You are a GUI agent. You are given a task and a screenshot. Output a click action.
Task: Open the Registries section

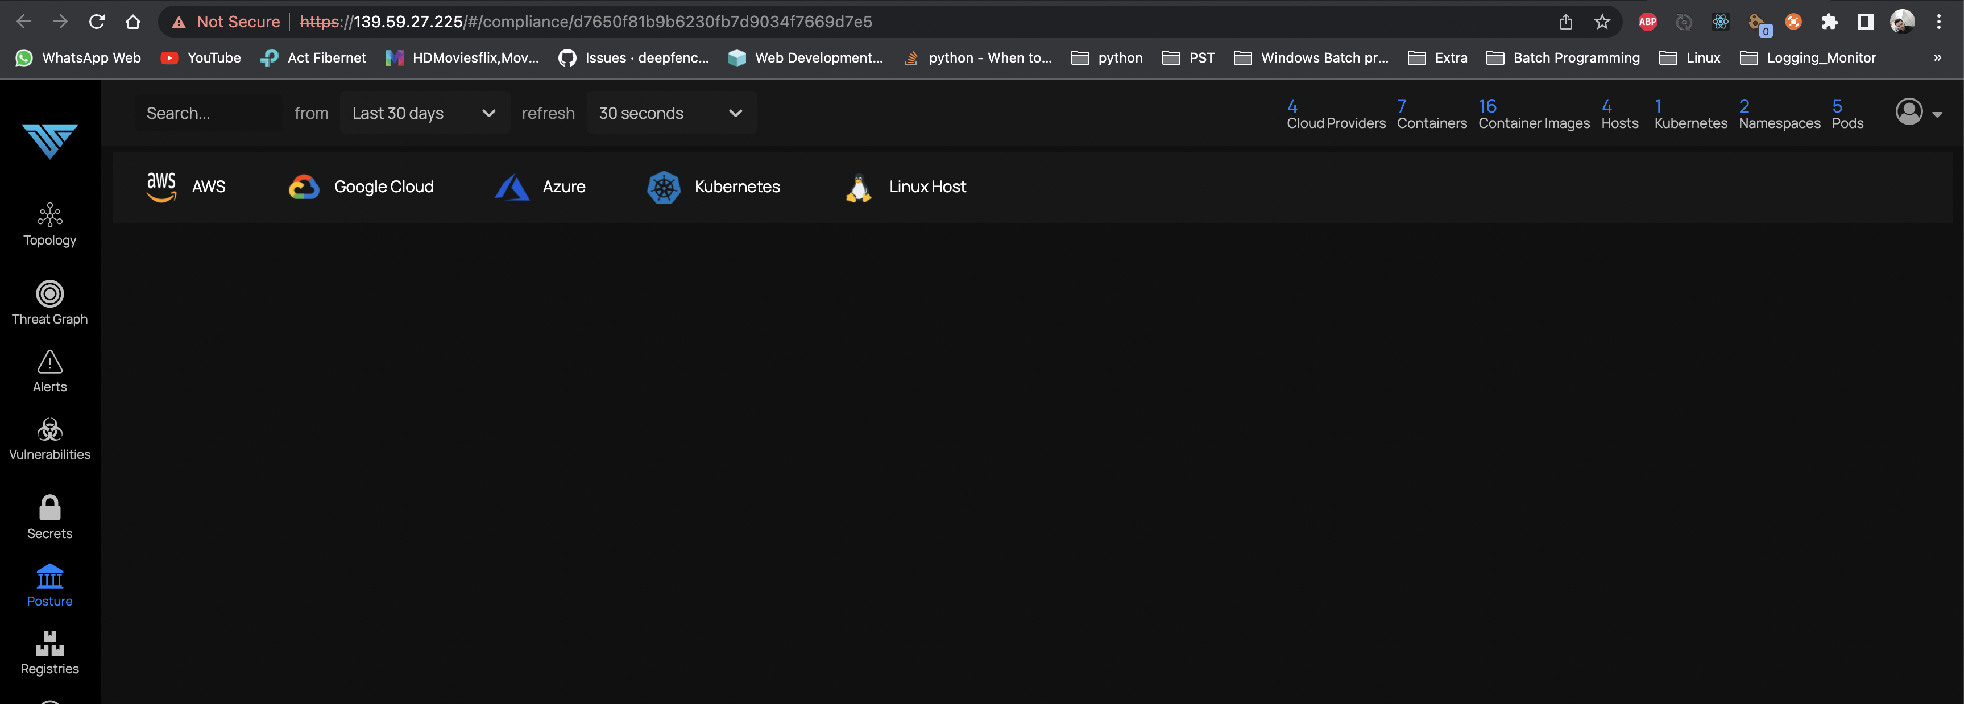tap(49, 653)
